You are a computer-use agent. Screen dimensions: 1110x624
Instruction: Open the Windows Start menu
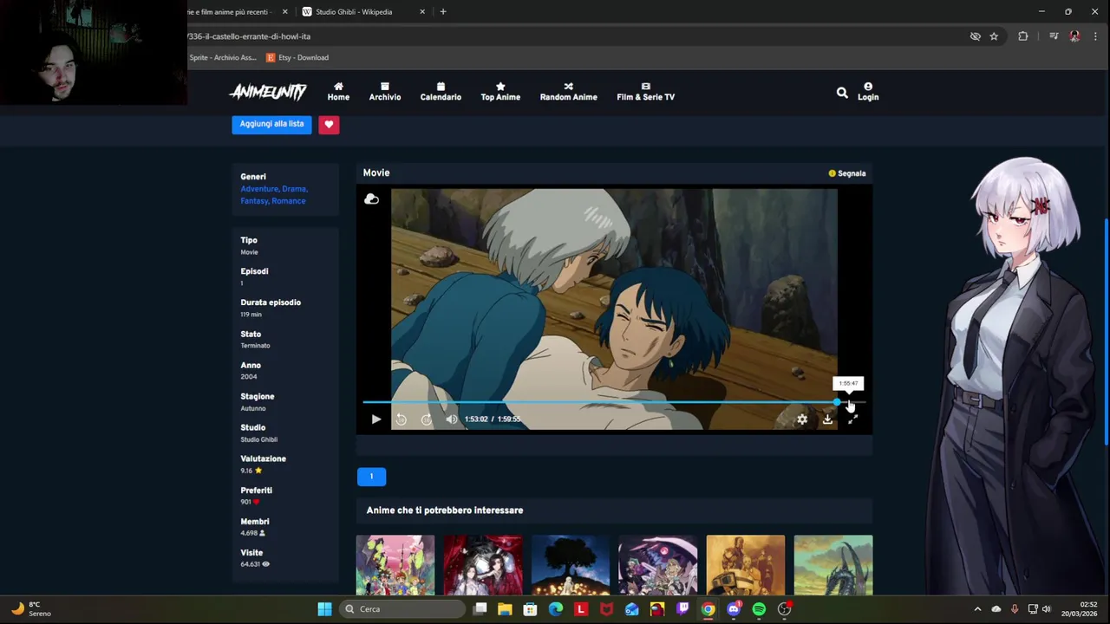click(x=324, y=609)
